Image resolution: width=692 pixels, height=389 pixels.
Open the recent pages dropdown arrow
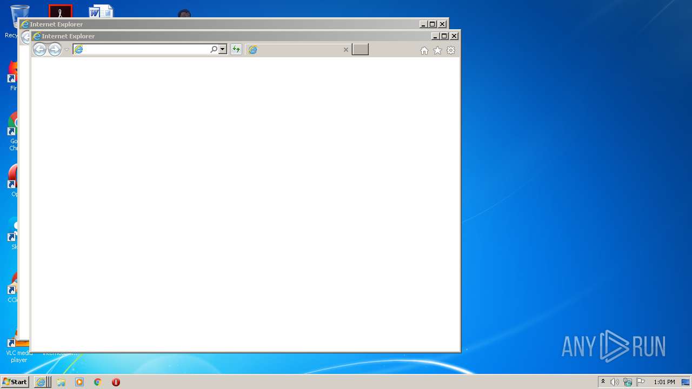67,50
